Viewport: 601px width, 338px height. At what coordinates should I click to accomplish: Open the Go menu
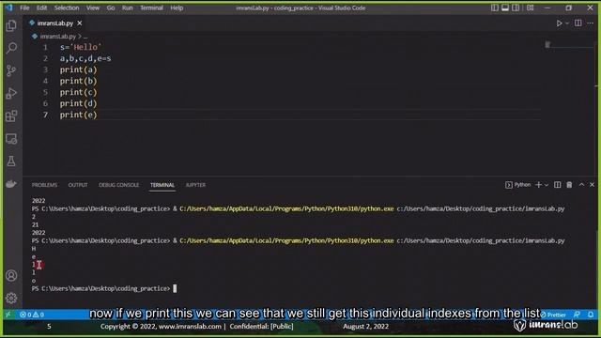(x=111, y=8)
